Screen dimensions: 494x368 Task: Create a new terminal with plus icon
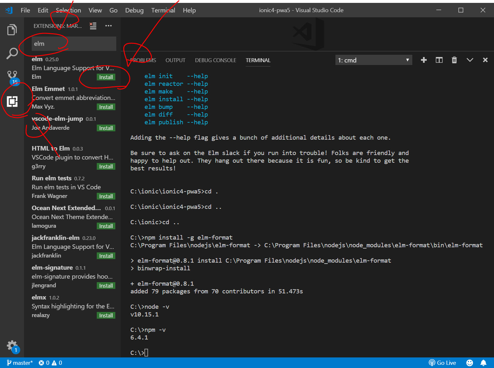(x=424, y=60)
